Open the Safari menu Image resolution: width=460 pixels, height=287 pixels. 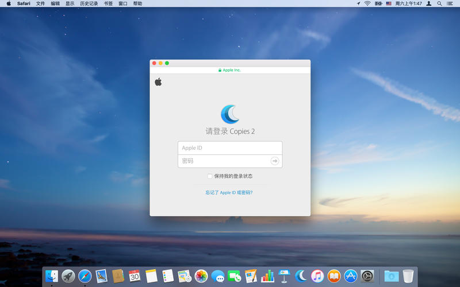point(24,3)
